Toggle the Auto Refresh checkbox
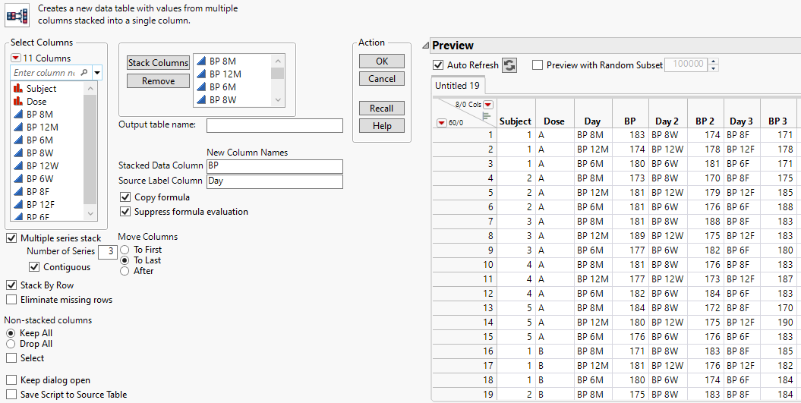801x403 pixels. [x=438, y=65]
